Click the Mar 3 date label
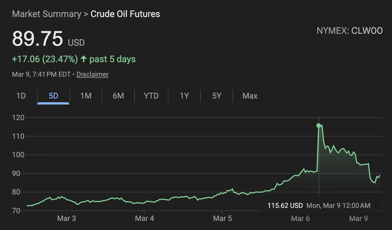The width and height of the screenshot is (392, 230). tap(66, 219)
